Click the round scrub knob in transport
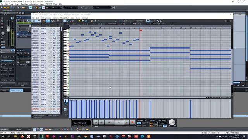 (172, 122)
